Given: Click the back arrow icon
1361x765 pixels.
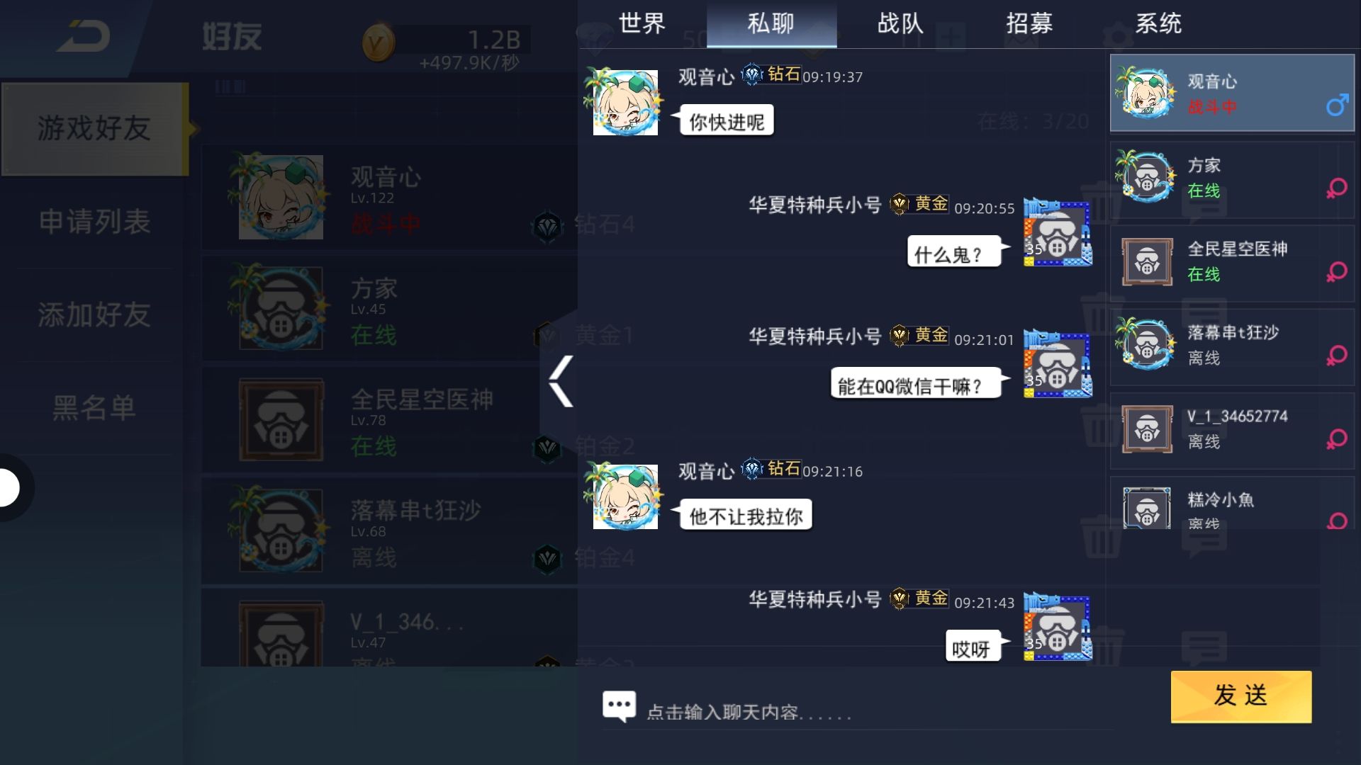Looking at the screenshot, I should coord(84,37).
